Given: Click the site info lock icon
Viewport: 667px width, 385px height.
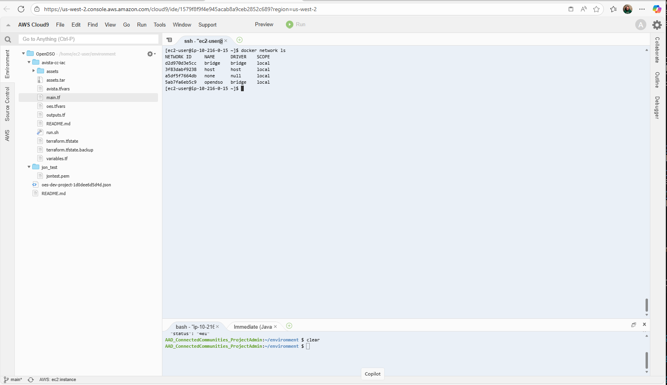Looking at the screenshot, I should pos(37,9).
